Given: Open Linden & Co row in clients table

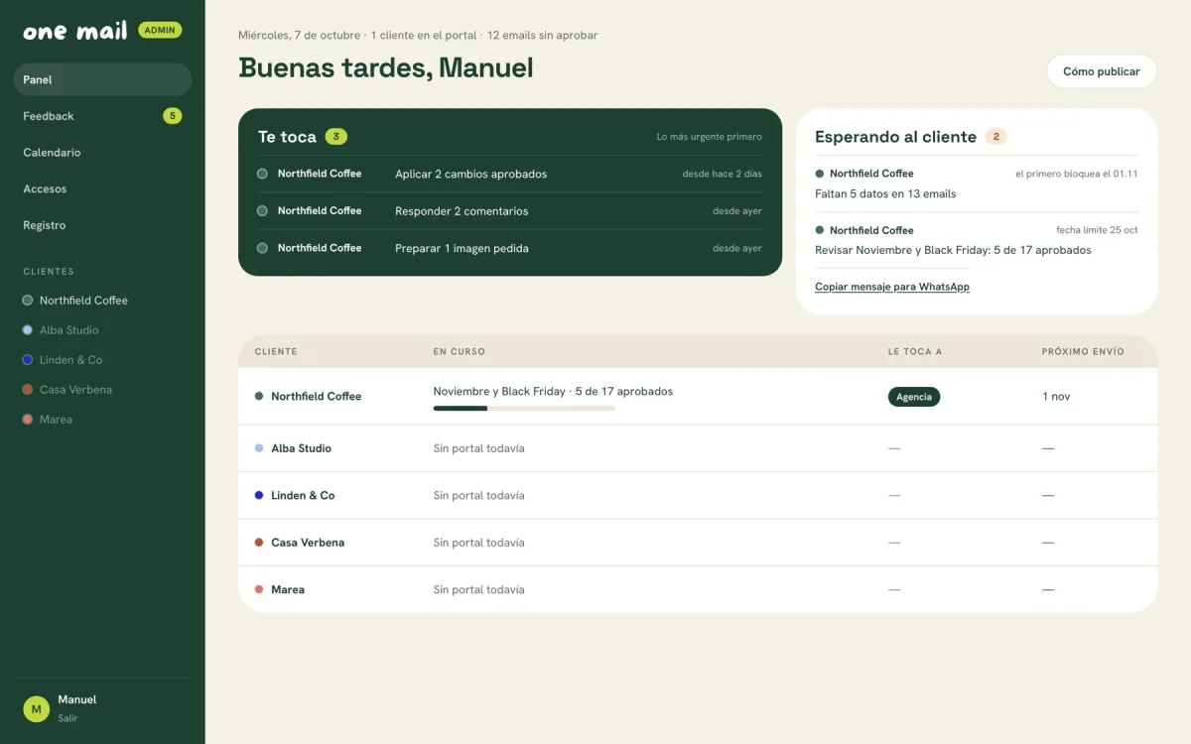Looking at the screenshot, I should point(698,495).
